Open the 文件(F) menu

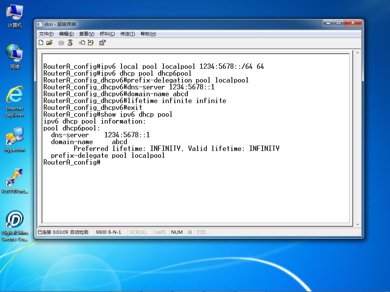(x=46, y=34)
